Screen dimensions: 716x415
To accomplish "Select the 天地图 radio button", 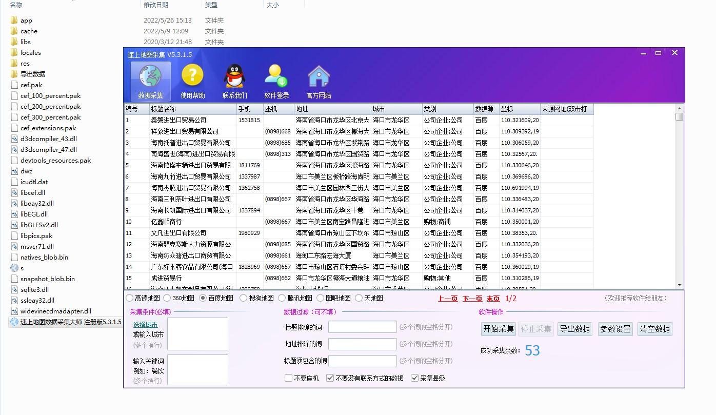I will [359, 298].
